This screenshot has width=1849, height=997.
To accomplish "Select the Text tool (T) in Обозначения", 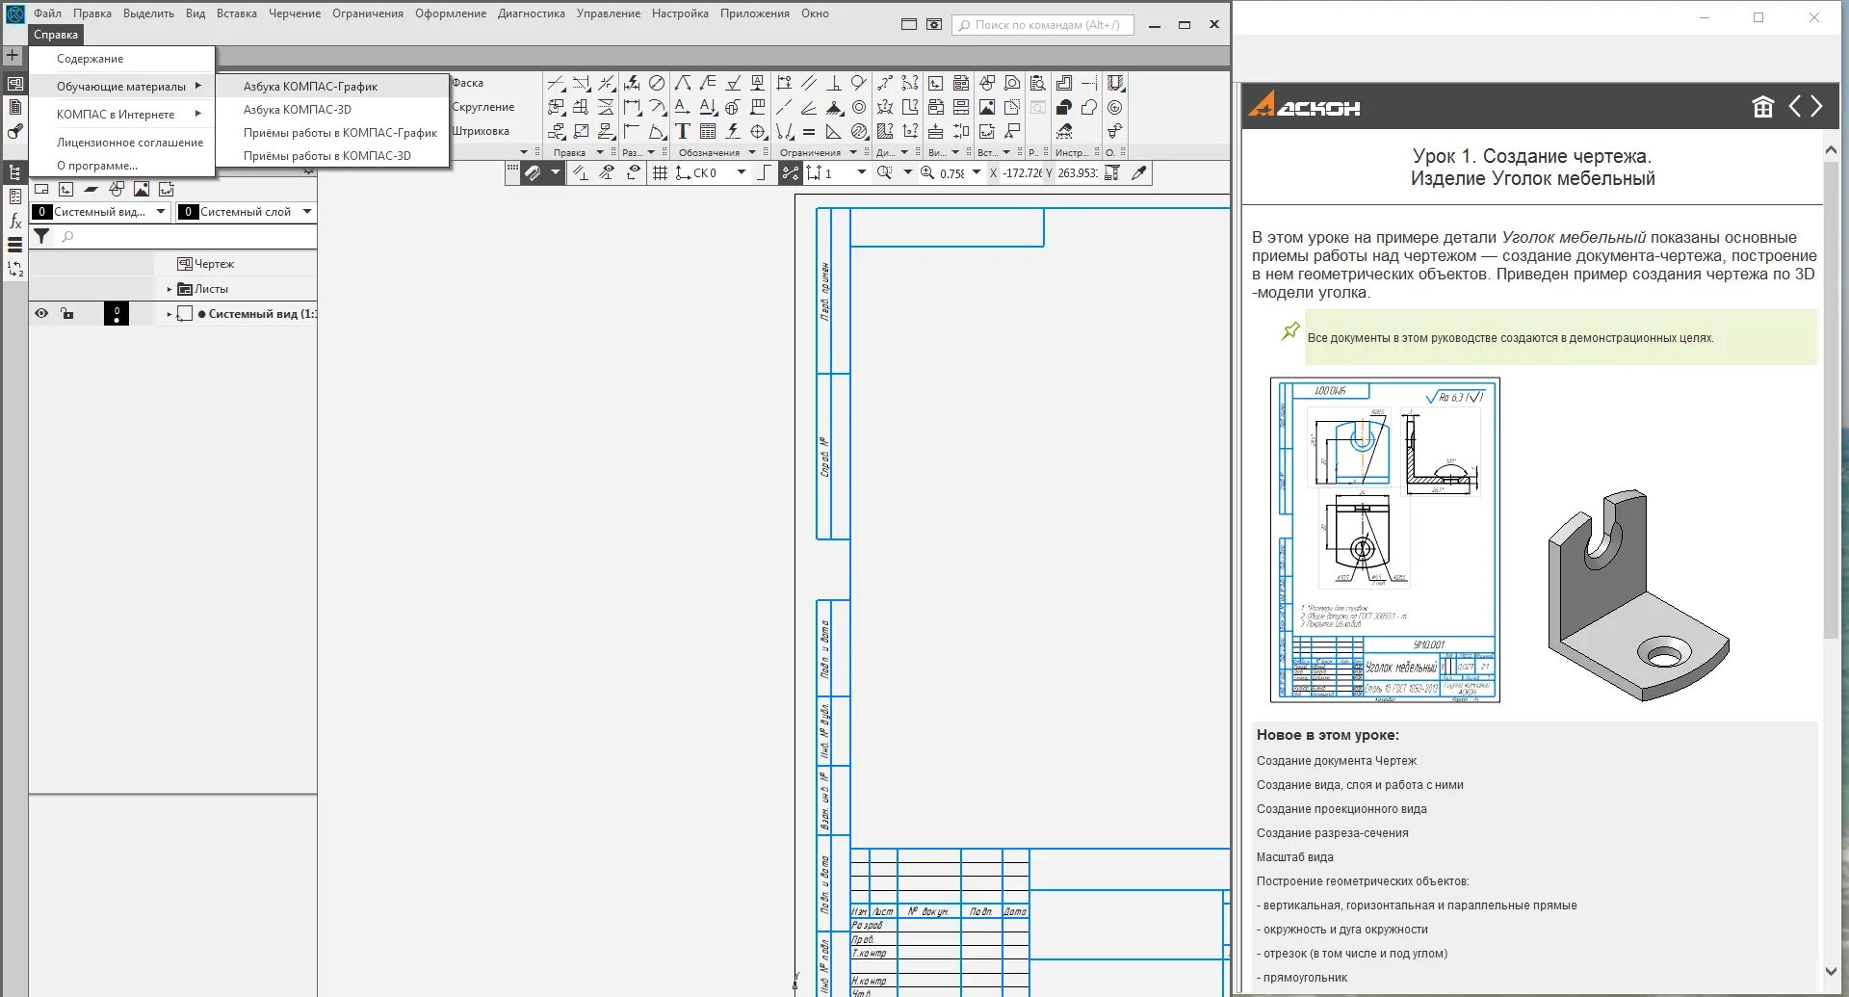I will point(683,132).
